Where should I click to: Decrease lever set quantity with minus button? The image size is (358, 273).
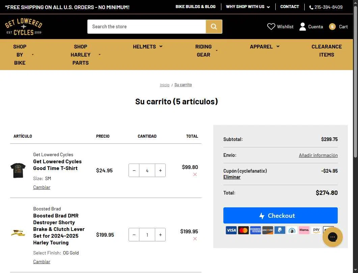click(x=134, y=235)
